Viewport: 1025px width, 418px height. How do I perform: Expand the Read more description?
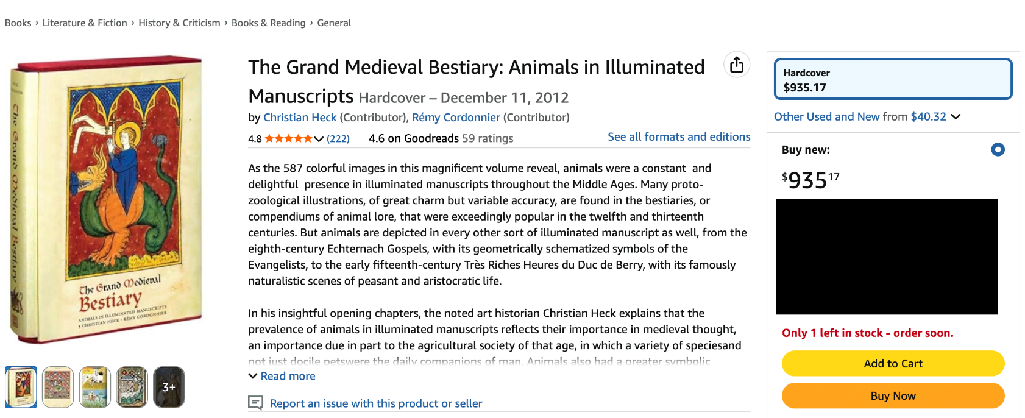(x=282, y=376)
